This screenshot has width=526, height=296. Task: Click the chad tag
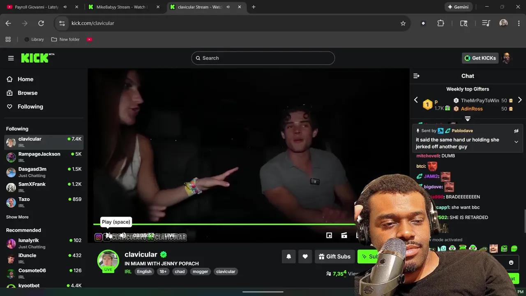pyautogui.click(x=180, y=272)
